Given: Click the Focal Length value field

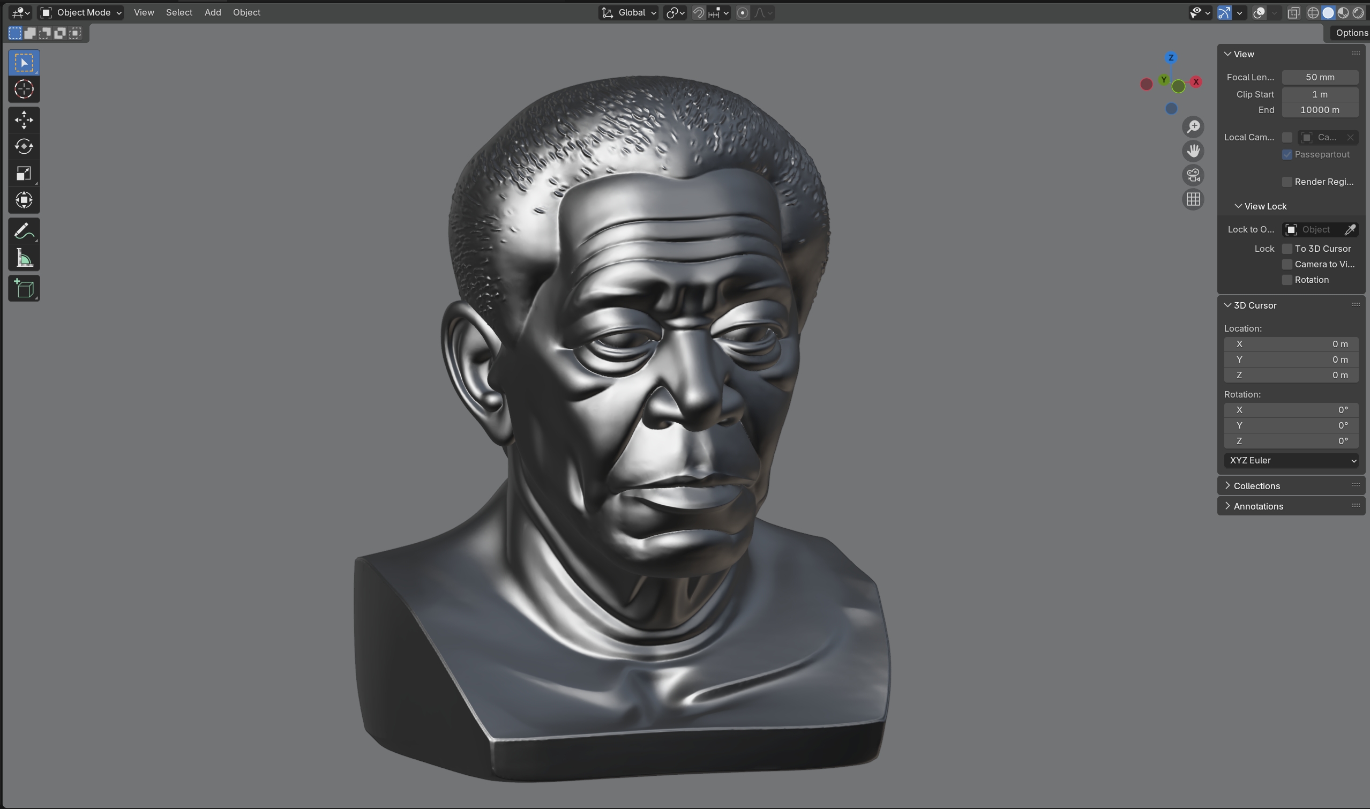Looking at the screenshot, I should tap(1319, 77).
